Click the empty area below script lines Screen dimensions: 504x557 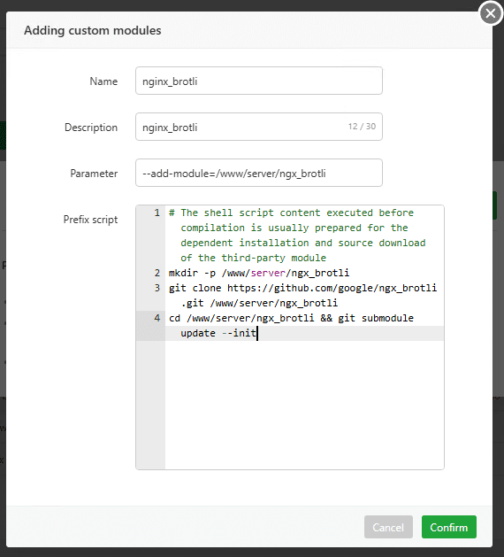304,405
